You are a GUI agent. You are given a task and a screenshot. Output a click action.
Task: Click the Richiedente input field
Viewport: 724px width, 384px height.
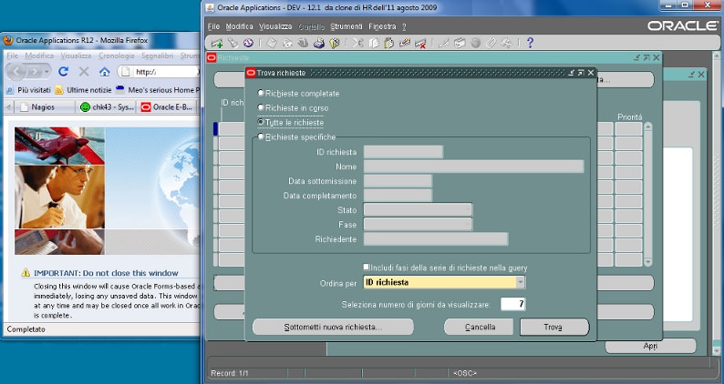click(436, 239)
